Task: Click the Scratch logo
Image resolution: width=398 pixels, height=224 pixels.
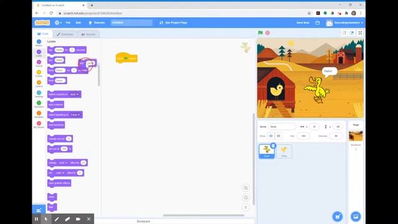Action: (x=42, y=22)
